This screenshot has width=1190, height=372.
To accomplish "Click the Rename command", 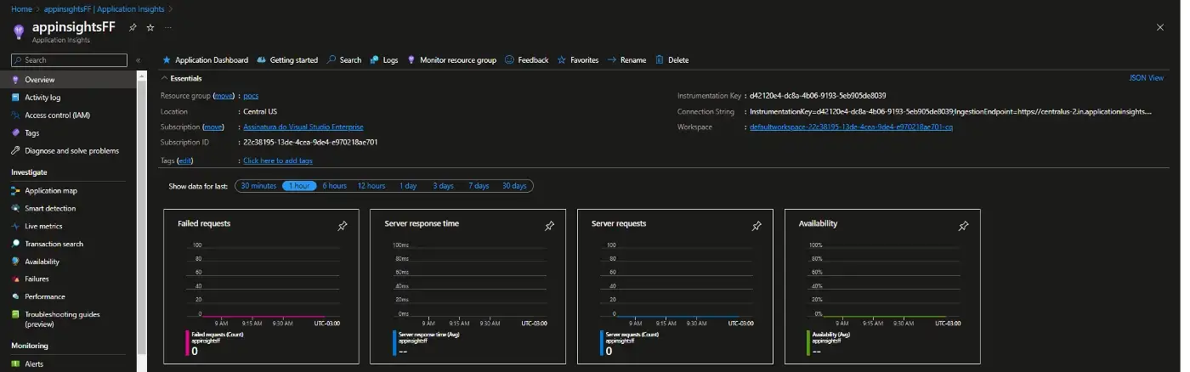I will pyautogui.click(x=627, y=60).
